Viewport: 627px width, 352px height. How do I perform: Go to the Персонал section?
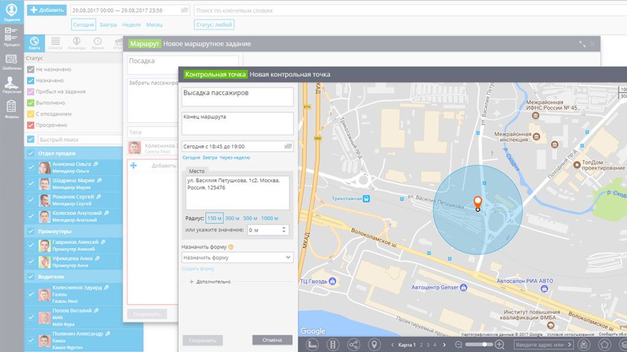pyautogui.click(x=11, y=85)
